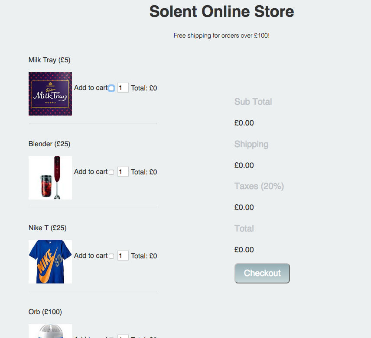Click the Orb quantity input box
The width and height of the screenshot is (371, 338).
click(123, 336)
